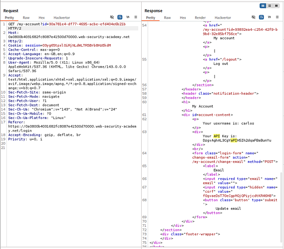
Task: Open Request panel options menu icon
Action: (x=136, y=17)
